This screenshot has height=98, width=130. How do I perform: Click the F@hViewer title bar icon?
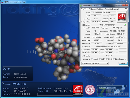(x=2, y=2)
